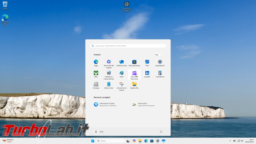Open Edge from the taskbar
Image resolution: width=256 pixels, height=144 pixels.
point(146,141)
